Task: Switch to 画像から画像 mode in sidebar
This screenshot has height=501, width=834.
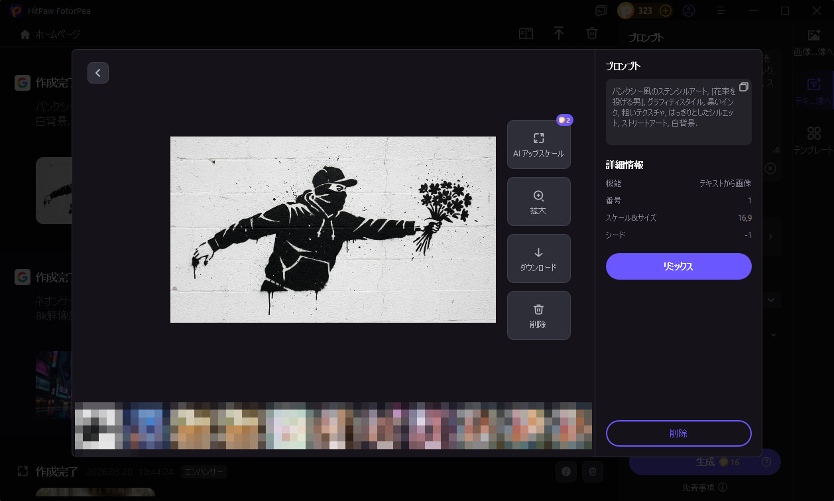Action: click(x=813, y=40)
